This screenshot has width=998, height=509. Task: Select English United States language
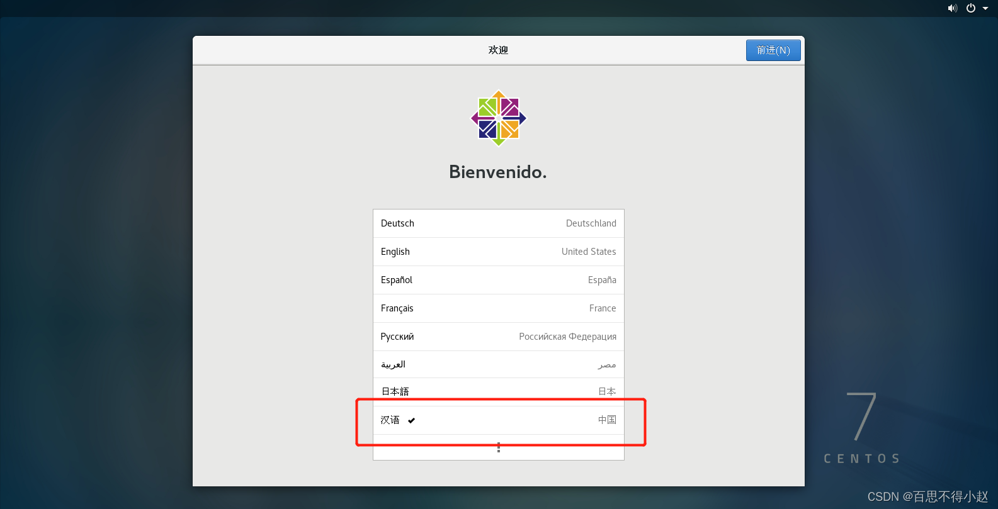coord(499,252)
